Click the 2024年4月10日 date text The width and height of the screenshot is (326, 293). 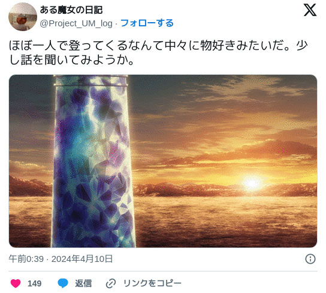pyautogui.click(x=82, y=259)
